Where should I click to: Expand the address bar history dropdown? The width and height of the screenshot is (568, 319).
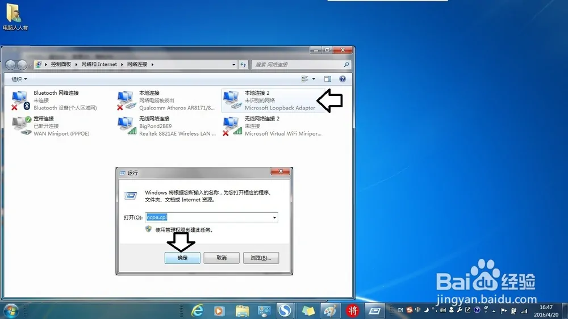point(234,65)
